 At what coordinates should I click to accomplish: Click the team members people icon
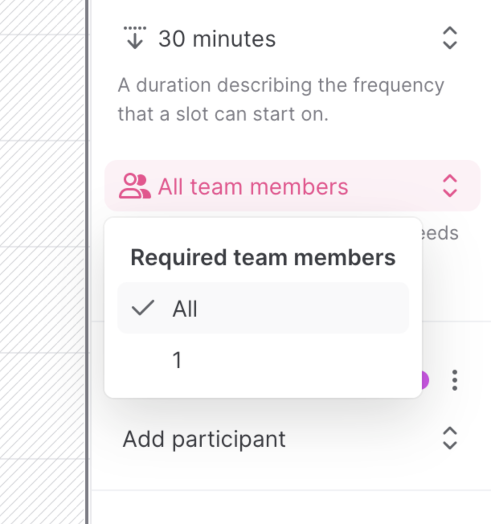click(x=135, y=186)
